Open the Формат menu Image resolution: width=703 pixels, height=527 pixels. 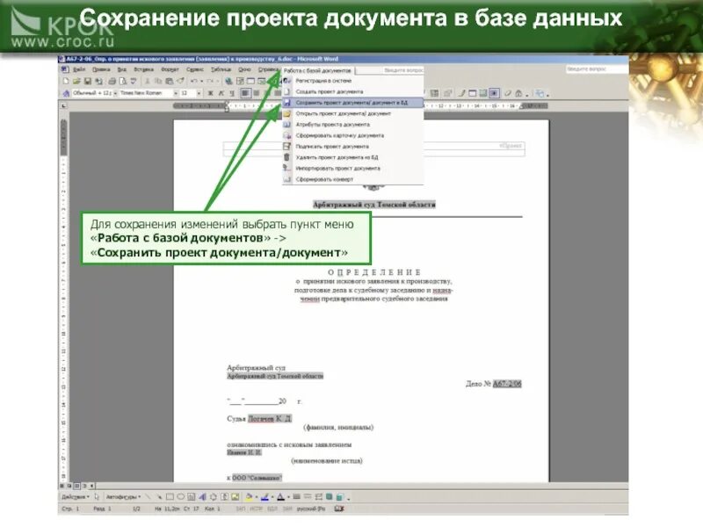[170, 69]
